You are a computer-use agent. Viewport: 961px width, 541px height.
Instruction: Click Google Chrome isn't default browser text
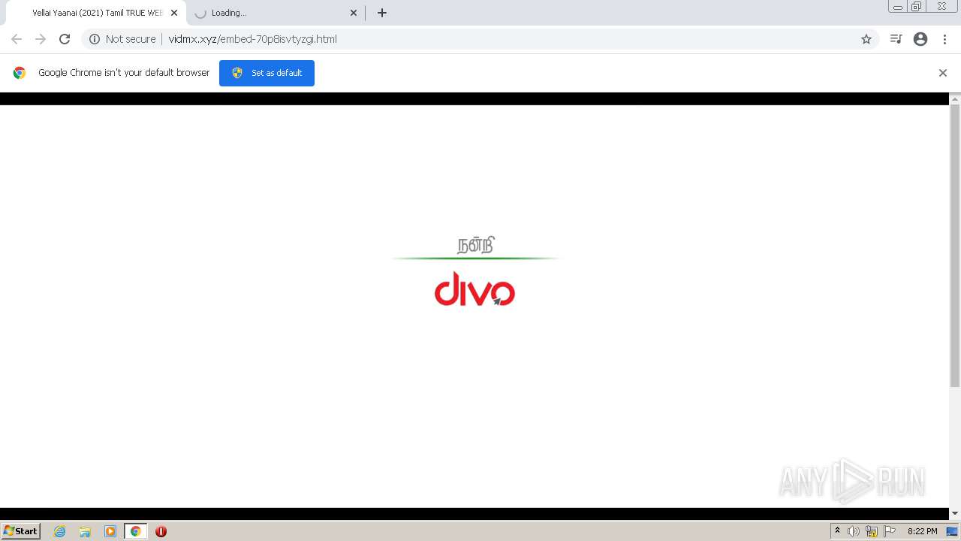(124, 73)
